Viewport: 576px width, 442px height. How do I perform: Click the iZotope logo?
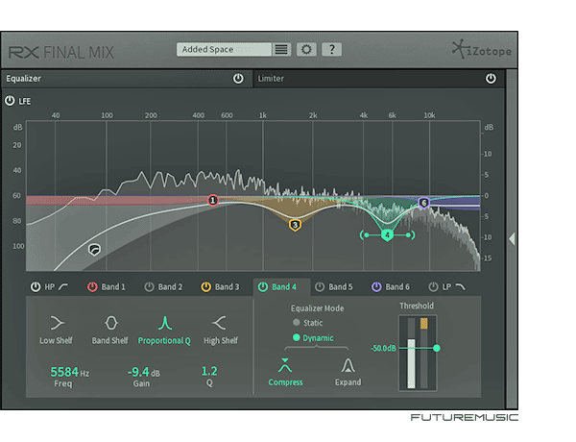click(482, 50)
